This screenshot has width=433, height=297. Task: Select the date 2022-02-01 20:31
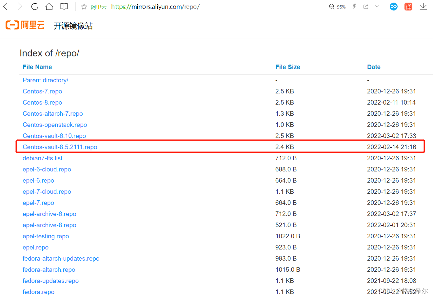[392, 225]
